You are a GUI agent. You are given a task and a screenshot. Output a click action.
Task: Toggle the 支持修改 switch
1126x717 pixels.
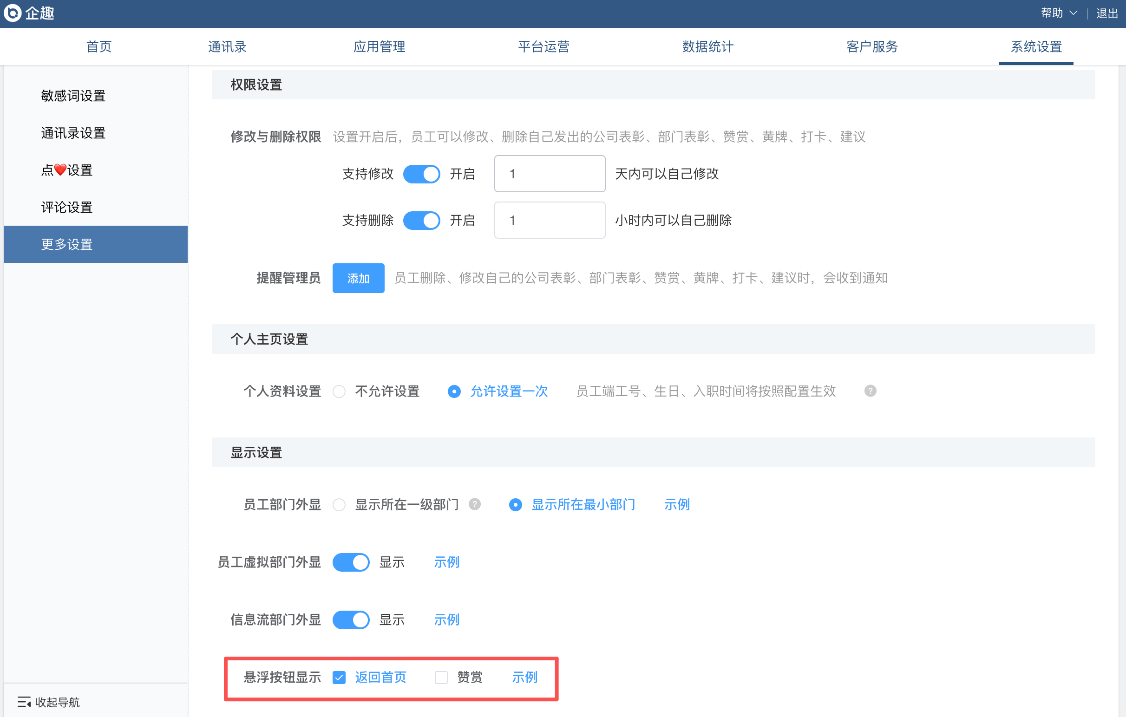[421, 174]
